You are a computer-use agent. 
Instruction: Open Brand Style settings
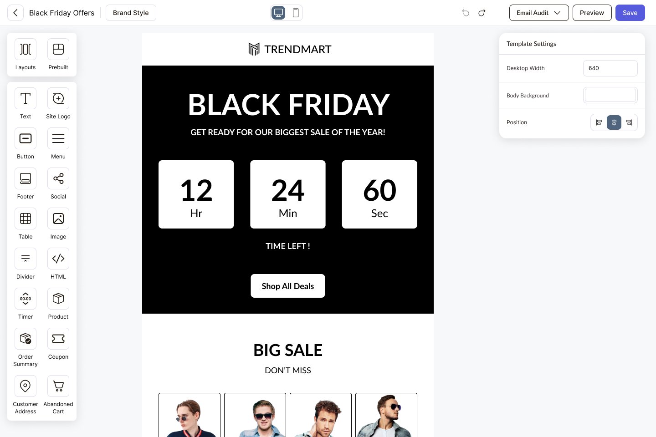coord(131,13)
